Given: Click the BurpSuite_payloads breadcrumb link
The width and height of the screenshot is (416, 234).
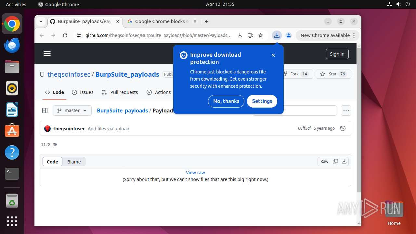Looking at the screenshot, I should [123, 110].
